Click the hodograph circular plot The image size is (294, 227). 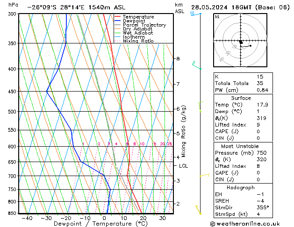(240, 40)
